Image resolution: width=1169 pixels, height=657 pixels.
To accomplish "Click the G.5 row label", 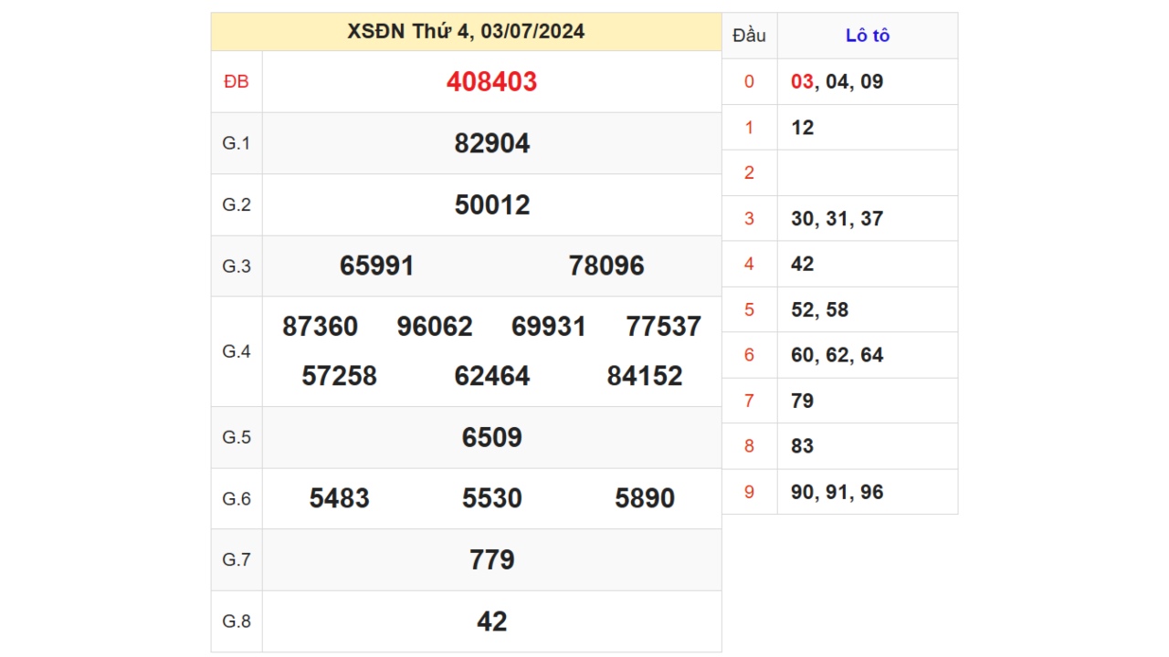I will [237, 437].
